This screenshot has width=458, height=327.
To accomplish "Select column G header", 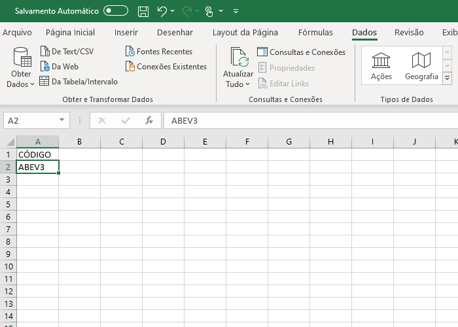I will click(x=289, y=142).
